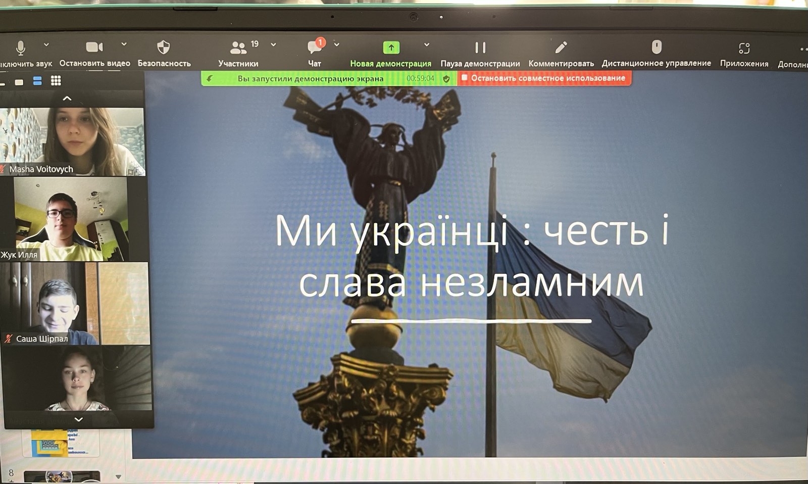Expand audio options arrow beside microphone

coord(46,44)
